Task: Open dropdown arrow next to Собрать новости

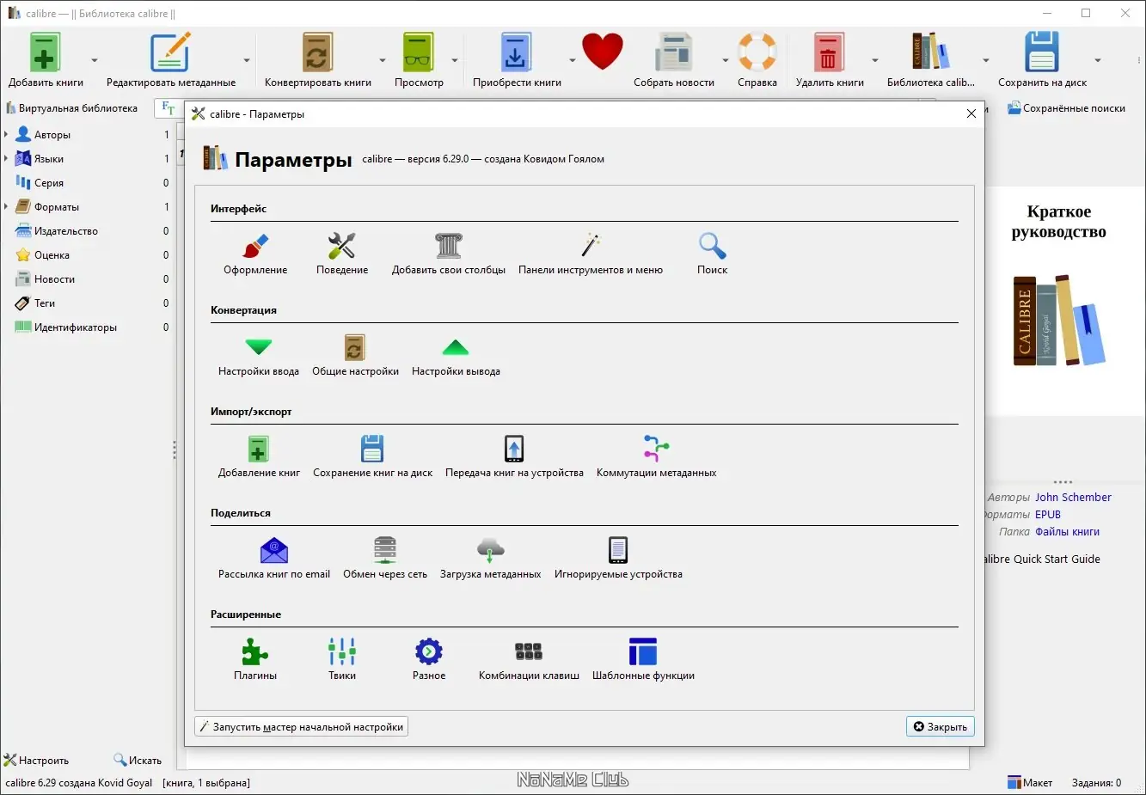Action: pos(725,60)
